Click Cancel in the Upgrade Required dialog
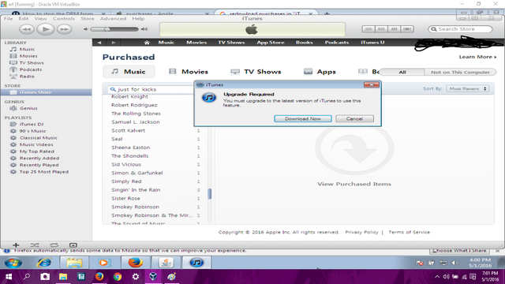 [354, 119]
